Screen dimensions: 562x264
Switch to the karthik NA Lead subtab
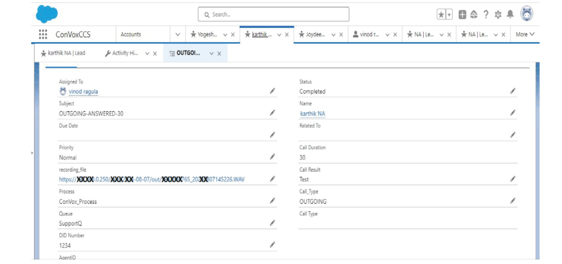coord(63,53)
